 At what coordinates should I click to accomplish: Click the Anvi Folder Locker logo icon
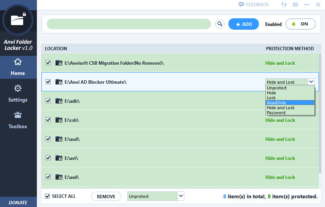18,20
